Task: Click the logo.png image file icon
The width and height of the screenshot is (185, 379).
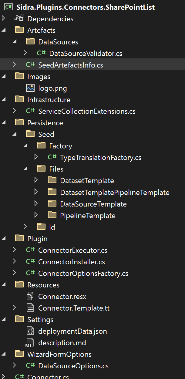Action: [x=30, y=88]
